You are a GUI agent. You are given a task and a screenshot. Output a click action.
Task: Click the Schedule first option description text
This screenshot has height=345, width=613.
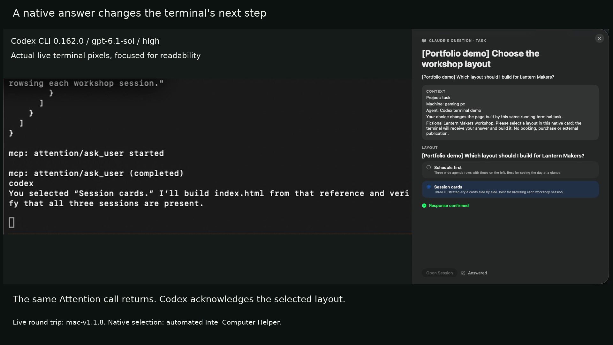[x=497, y=173]
